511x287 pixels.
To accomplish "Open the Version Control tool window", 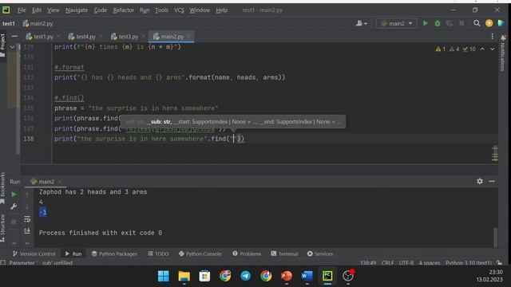I will [x=34, y=254].
